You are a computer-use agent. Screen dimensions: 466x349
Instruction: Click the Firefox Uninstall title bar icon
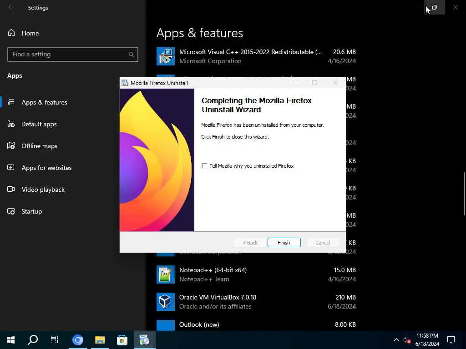point(125,83)
